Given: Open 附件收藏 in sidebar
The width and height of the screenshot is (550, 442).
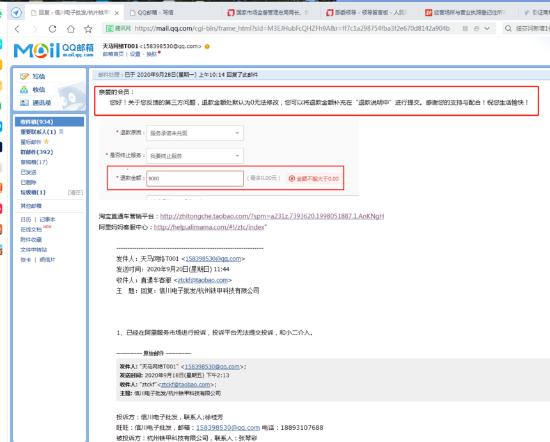Looking at the screenshot, I should click(x=31, y=240).
